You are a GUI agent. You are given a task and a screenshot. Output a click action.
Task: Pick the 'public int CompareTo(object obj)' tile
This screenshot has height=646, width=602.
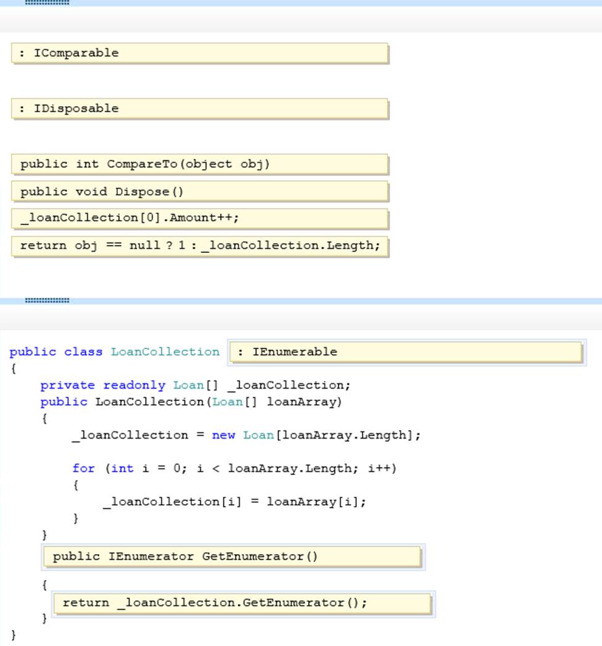[199, 164]
